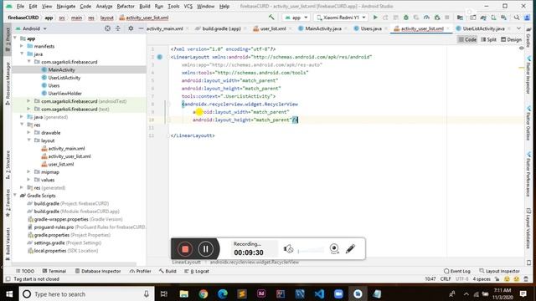The width and height of the screenshot is (536, 301).
Task: Open Search Everywhere magnifier in the toolbar
Action: [x=517, y=18]
